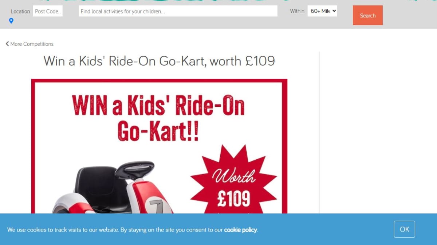
Task: Click the red Worth £109 starburst badge
Action: pyautogui.click(x=233, y=181)
